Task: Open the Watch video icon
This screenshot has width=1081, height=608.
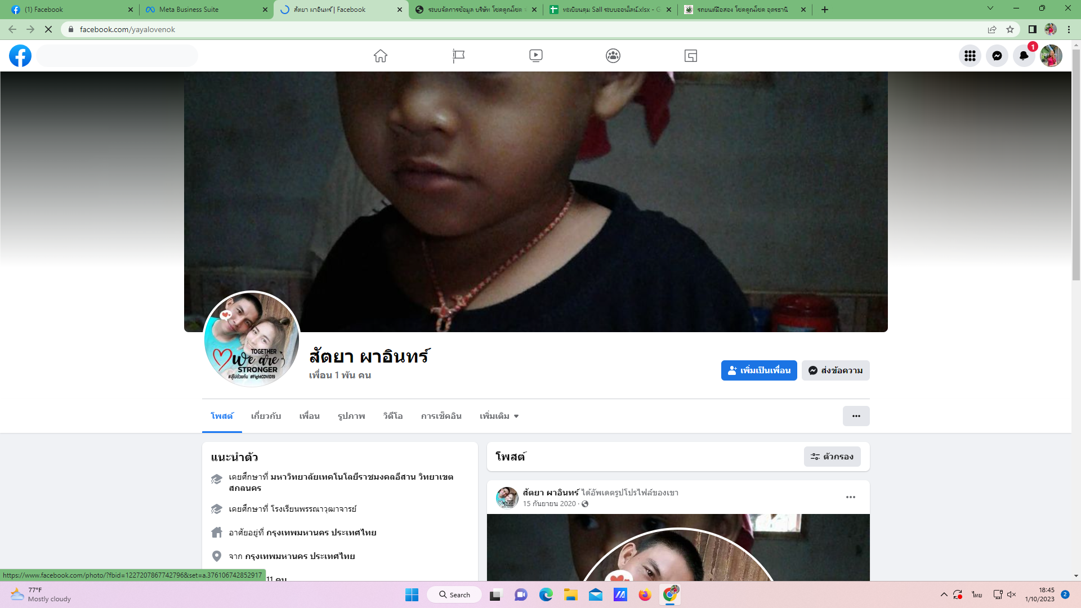Action: [x=536, y=56]
